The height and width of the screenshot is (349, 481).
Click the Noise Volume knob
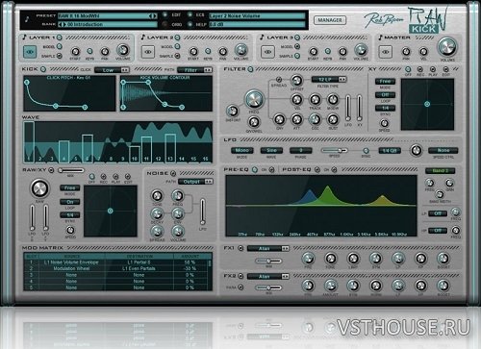click(x=178, y=232)
